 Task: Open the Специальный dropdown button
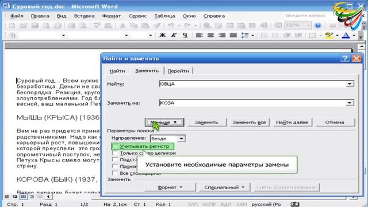tap(225, 187)
